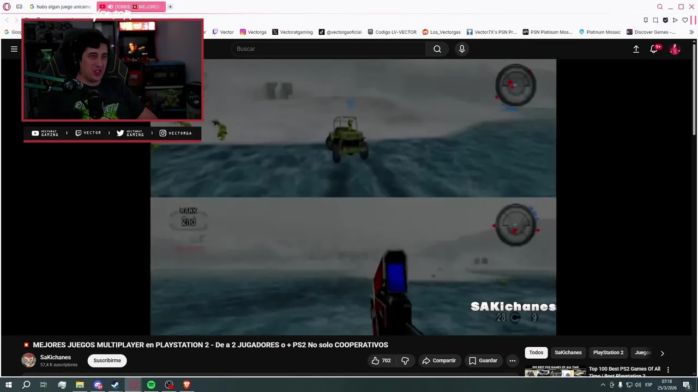Click the snapshot capture icon

click(655, 20)
